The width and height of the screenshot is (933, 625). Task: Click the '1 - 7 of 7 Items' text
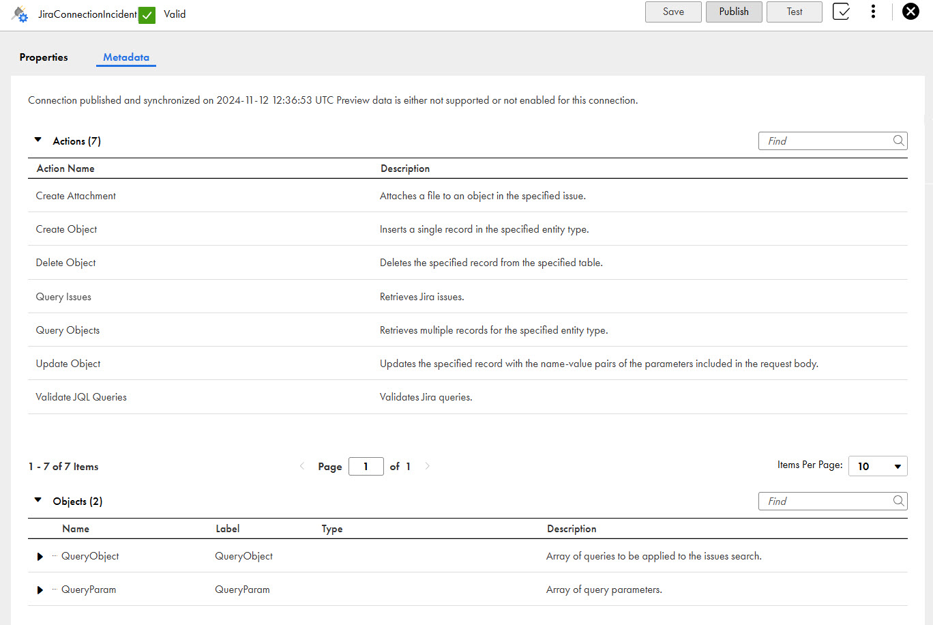click(x=63, y=467)
